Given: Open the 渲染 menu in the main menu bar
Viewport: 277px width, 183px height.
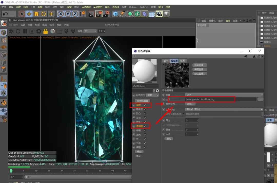Looking at the screenshot, I should click(69, 7).
